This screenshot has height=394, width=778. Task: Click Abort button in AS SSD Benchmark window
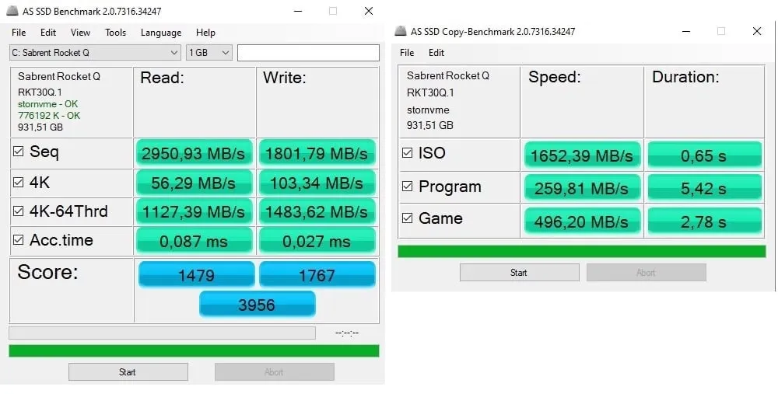pos(275,371)
